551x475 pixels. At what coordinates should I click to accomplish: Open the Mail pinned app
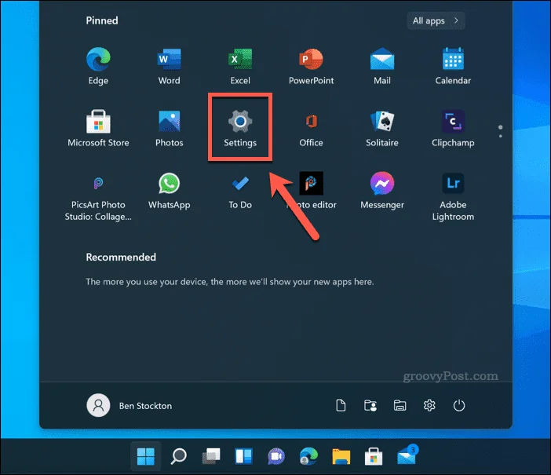pos(382,66)
